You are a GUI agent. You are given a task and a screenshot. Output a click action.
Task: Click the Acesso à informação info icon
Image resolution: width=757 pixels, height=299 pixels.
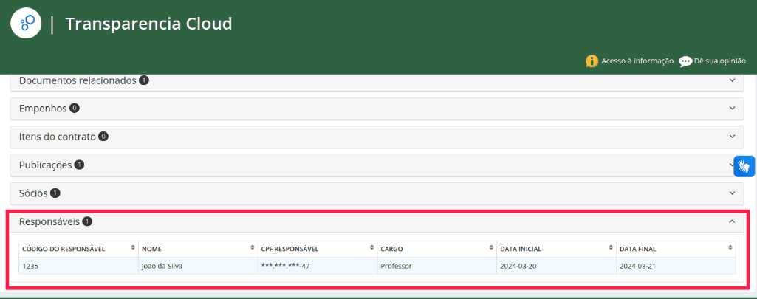click(x=592, y=61)
